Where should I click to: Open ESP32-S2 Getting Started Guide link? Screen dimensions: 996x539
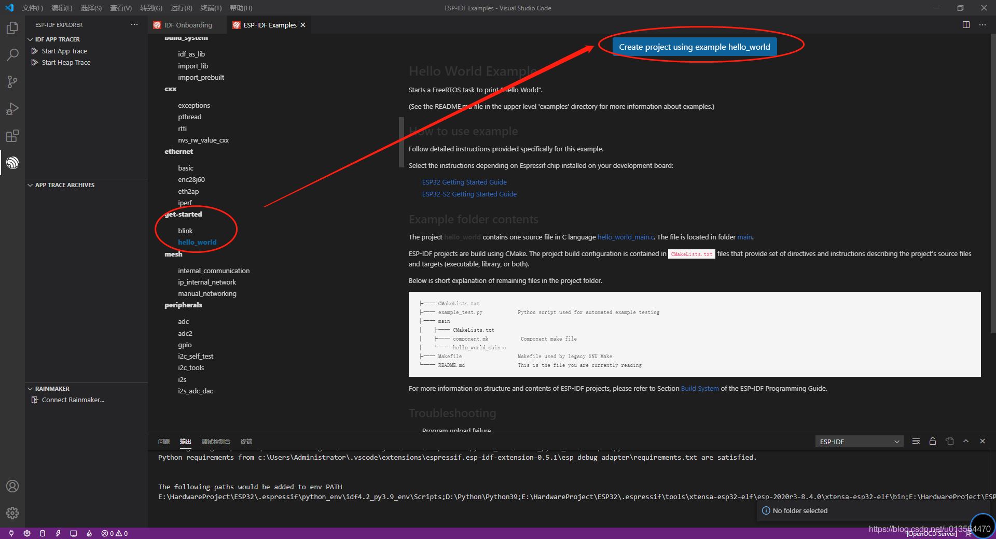click(469, 194)
